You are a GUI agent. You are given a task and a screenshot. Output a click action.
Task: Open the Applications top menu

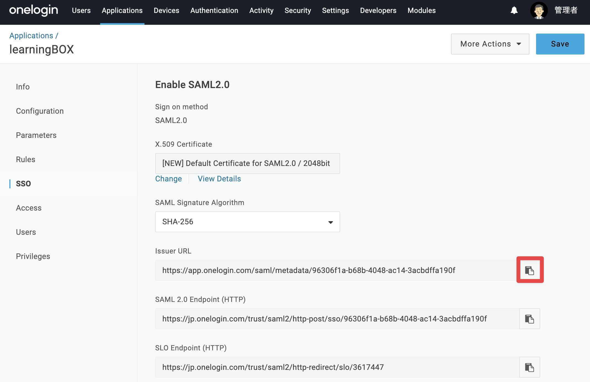(x=122, y=10)
